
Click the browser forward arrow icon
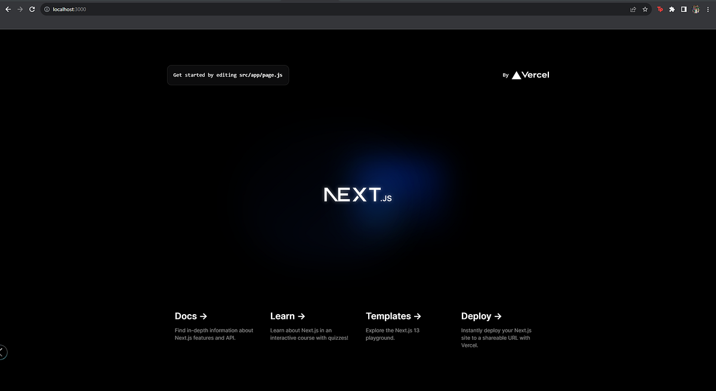coord(20,9)
